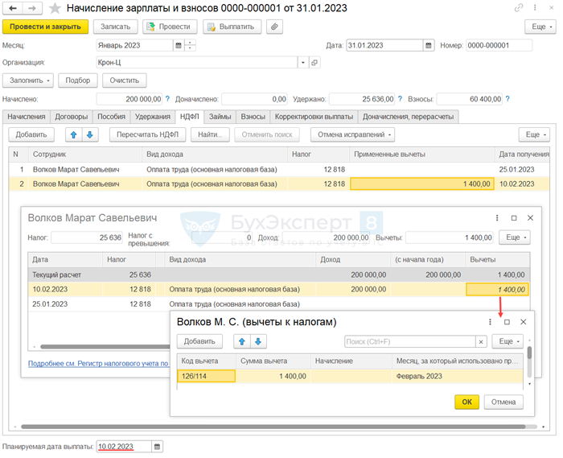Move НДФЛ row down with arrow

click(90, 134)
